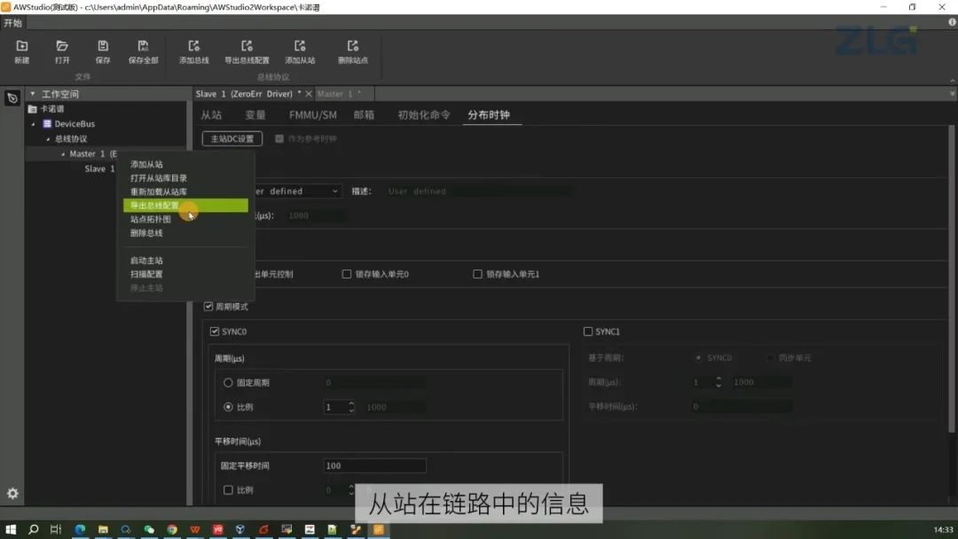Click the SYNC1 周期 spinner arrows
Image resolution: width=958 pixels, height=539 pixels.
coord(718,382)
